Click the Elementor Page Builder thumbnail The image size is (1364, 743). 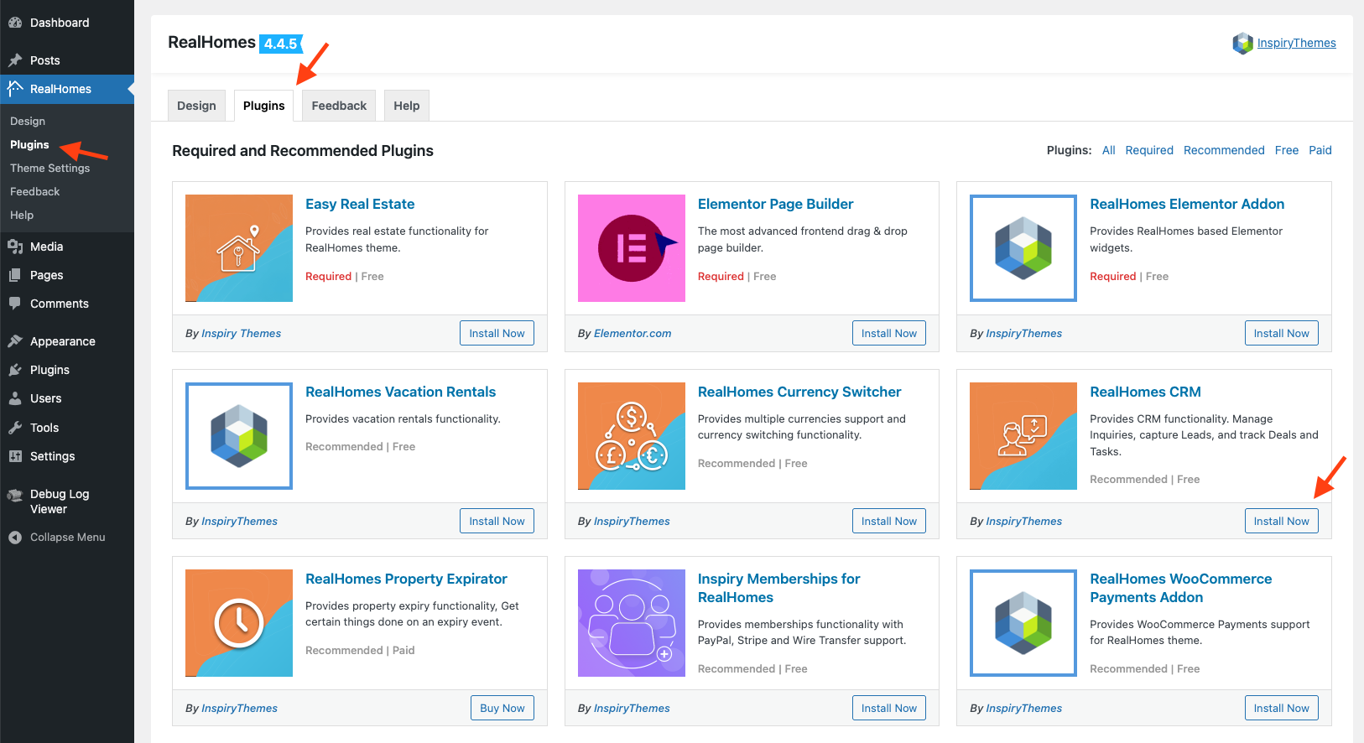pos(631,248)
